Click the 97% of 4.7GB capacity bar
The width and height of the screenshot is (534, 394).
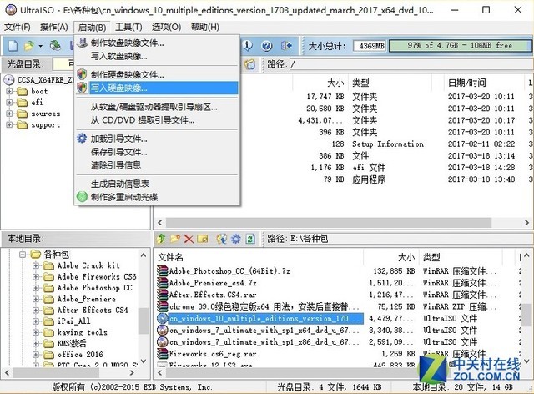click(460, 46)
